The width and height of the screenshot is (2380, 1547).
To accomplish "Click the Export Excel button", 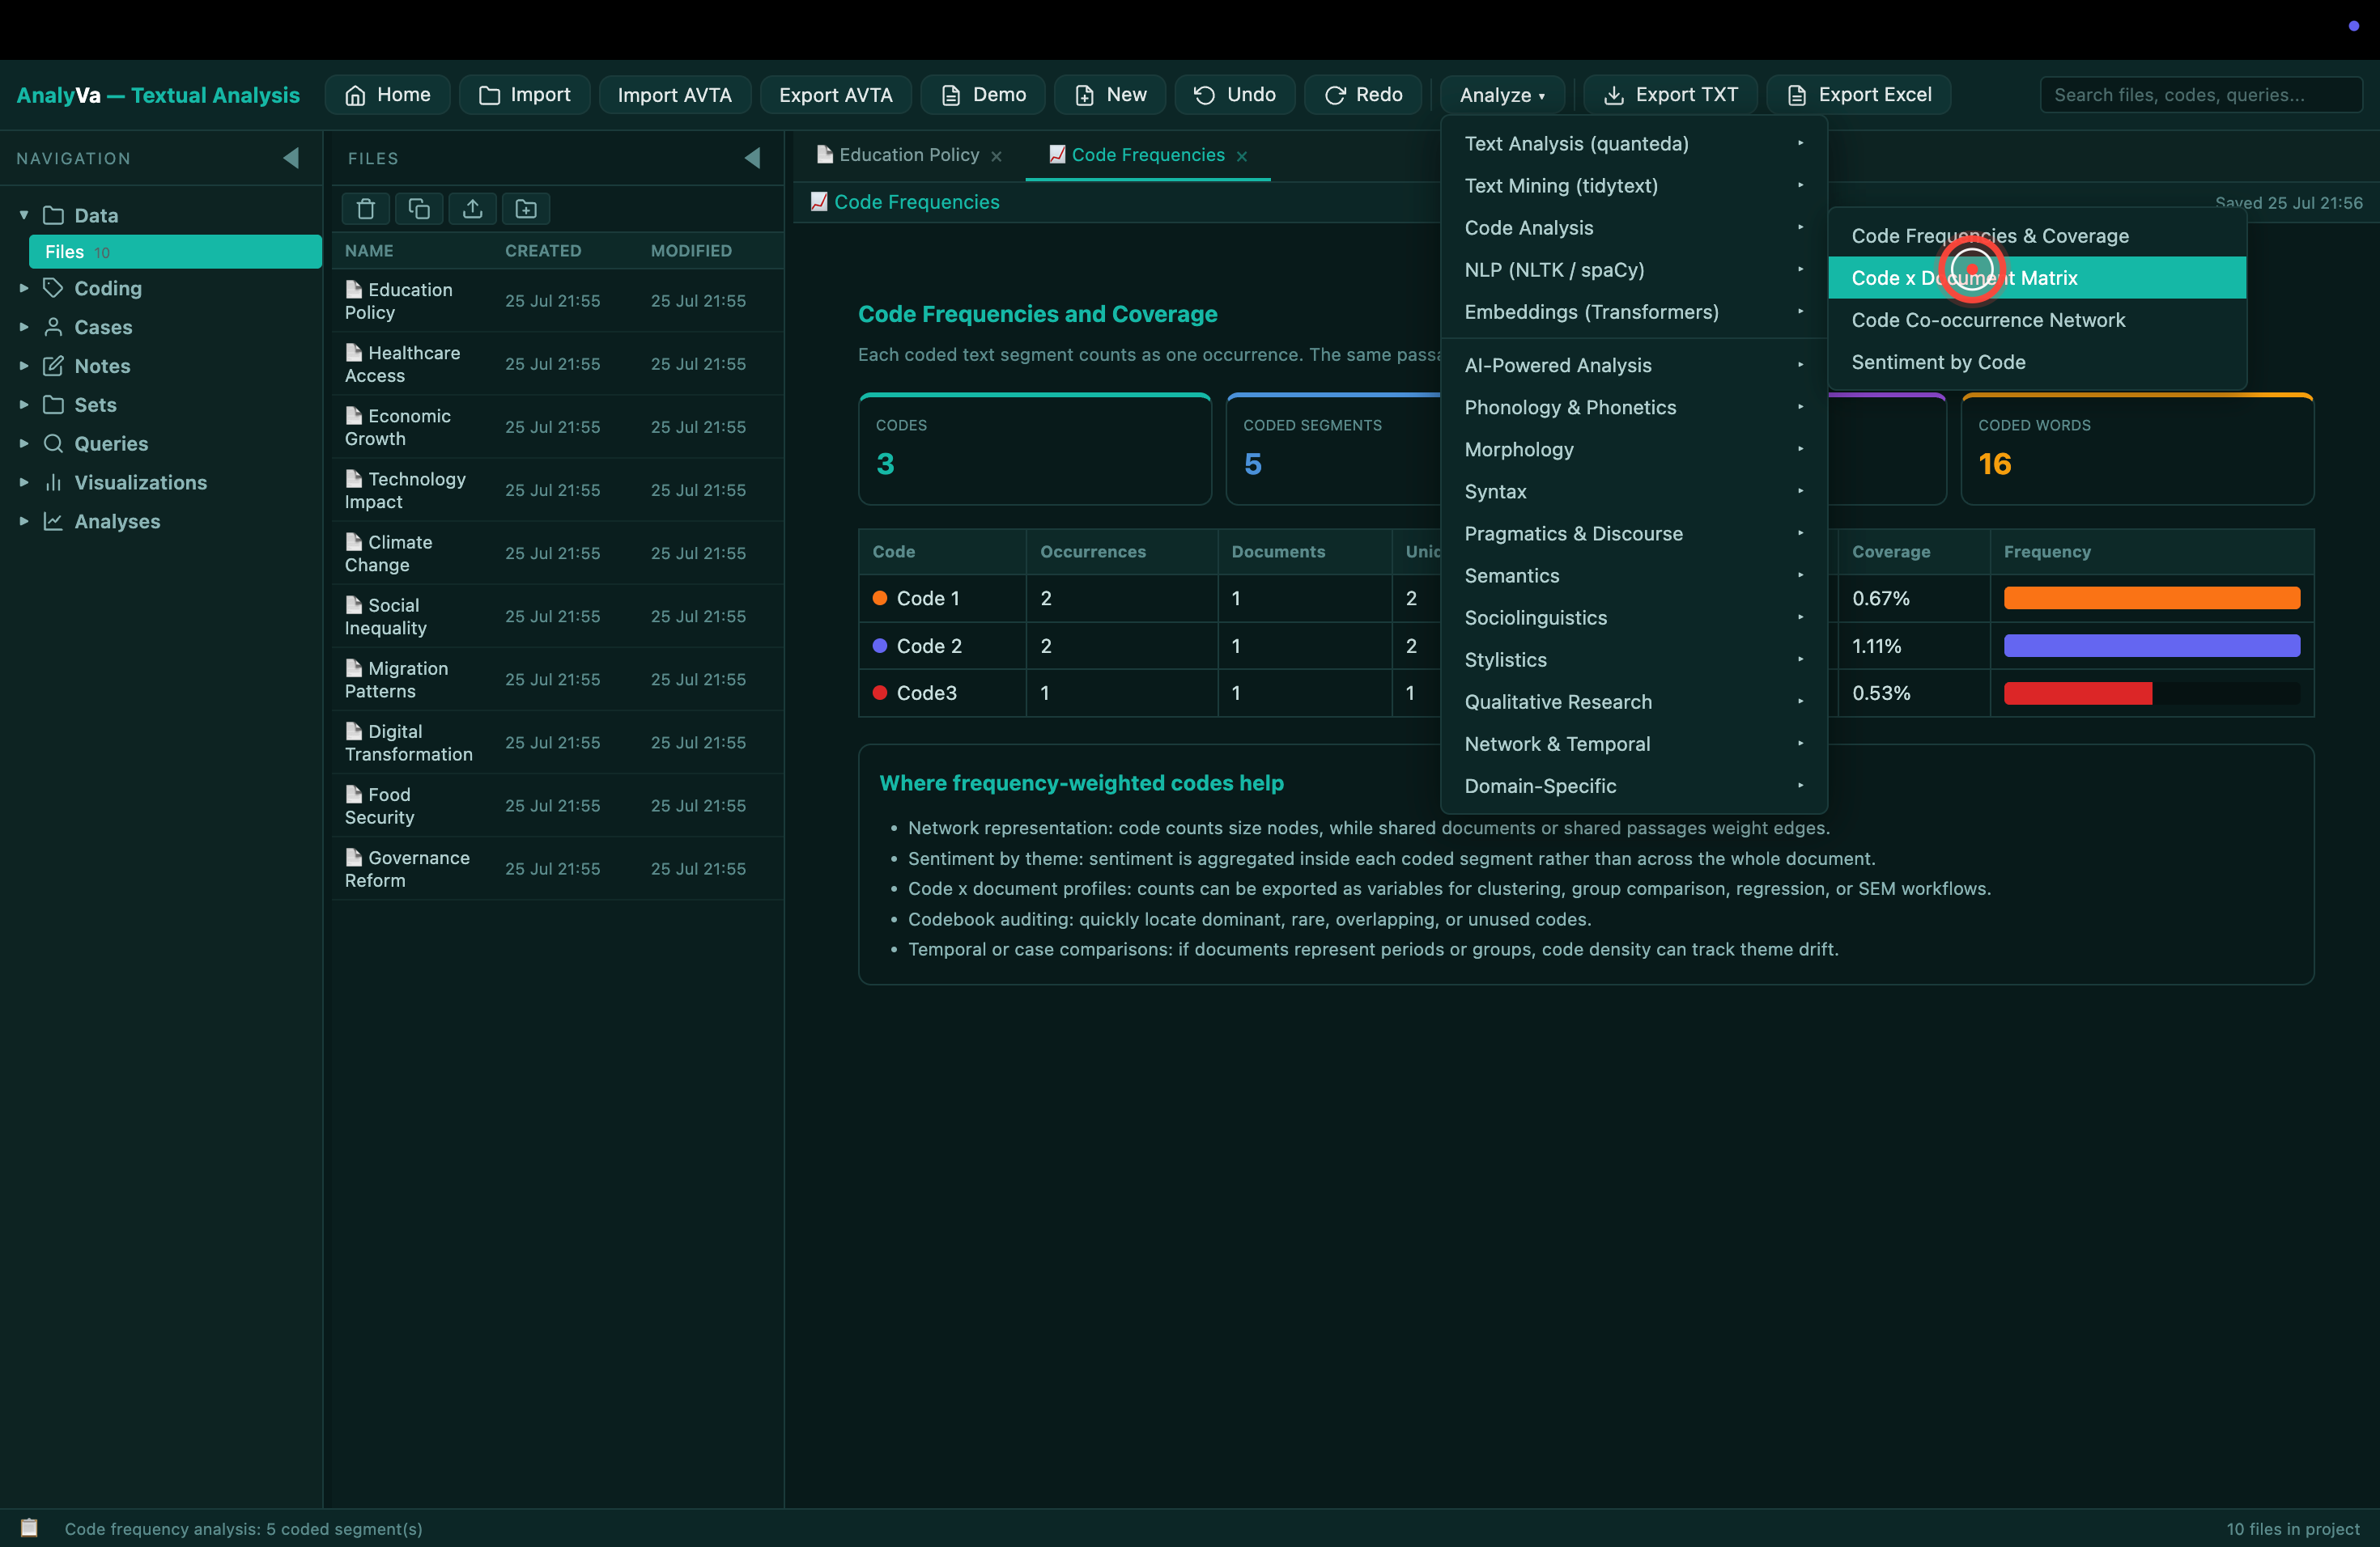I will (x=1858, y=95).
